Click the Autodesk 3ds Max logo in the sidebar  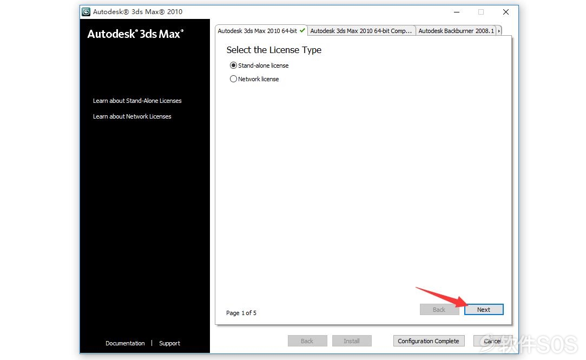click(135, 34)
